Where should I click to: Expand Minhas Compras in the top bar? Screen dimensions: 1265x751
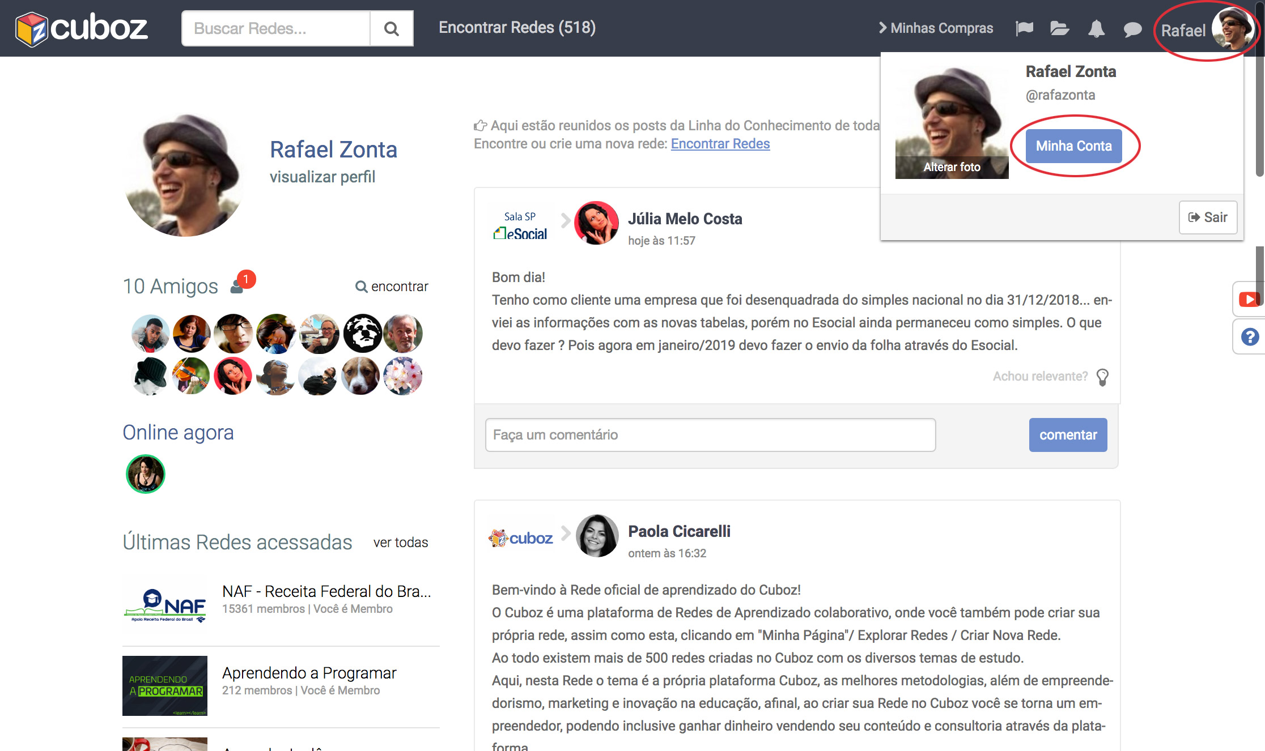(936, 28)
